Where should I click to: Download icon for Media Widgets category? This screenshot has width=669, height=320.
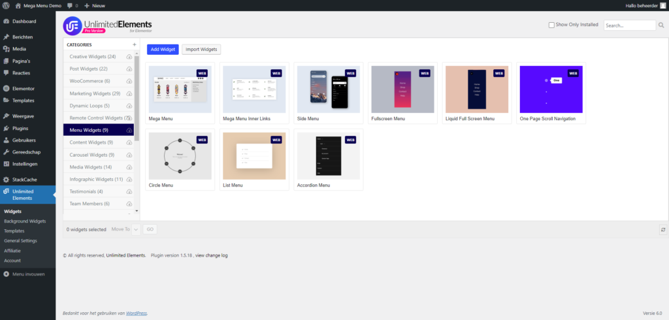pyautogui.click(x=129, y=167)
